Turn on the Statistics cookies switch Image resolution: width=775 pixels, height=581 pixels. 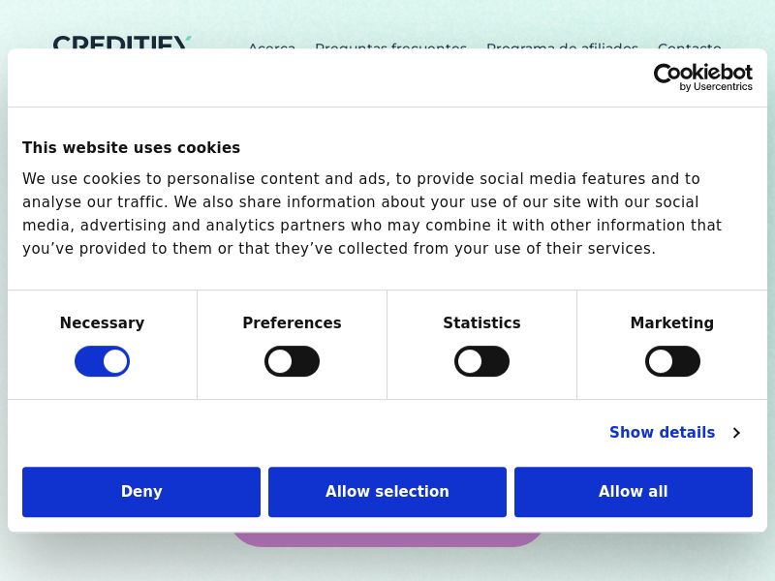click(x=481, y=361)
